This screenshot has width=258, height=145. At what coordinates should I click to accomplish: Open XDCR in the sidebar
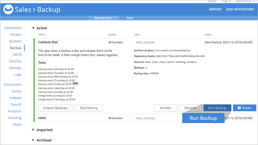(x=17, y=54)
